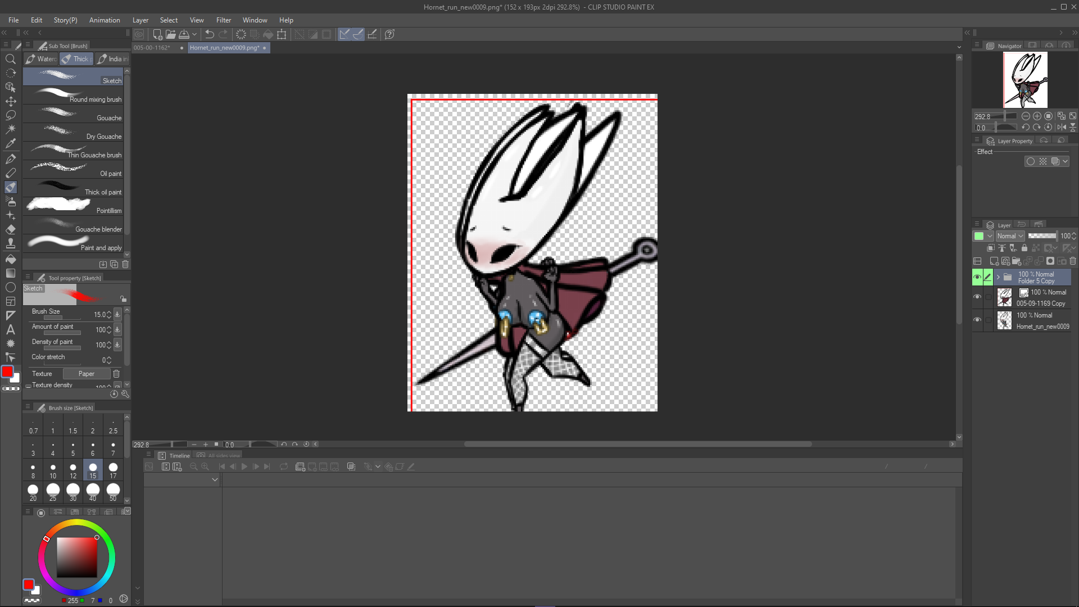The image size is (1079, 607).
Task: Click the New raster layer icon
Action: pos(994,261)
